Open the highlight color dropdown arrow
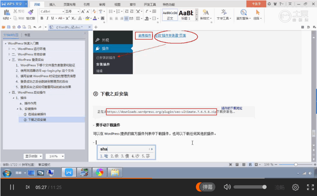This screenshot has width=317, height=196. click(91, 19)
